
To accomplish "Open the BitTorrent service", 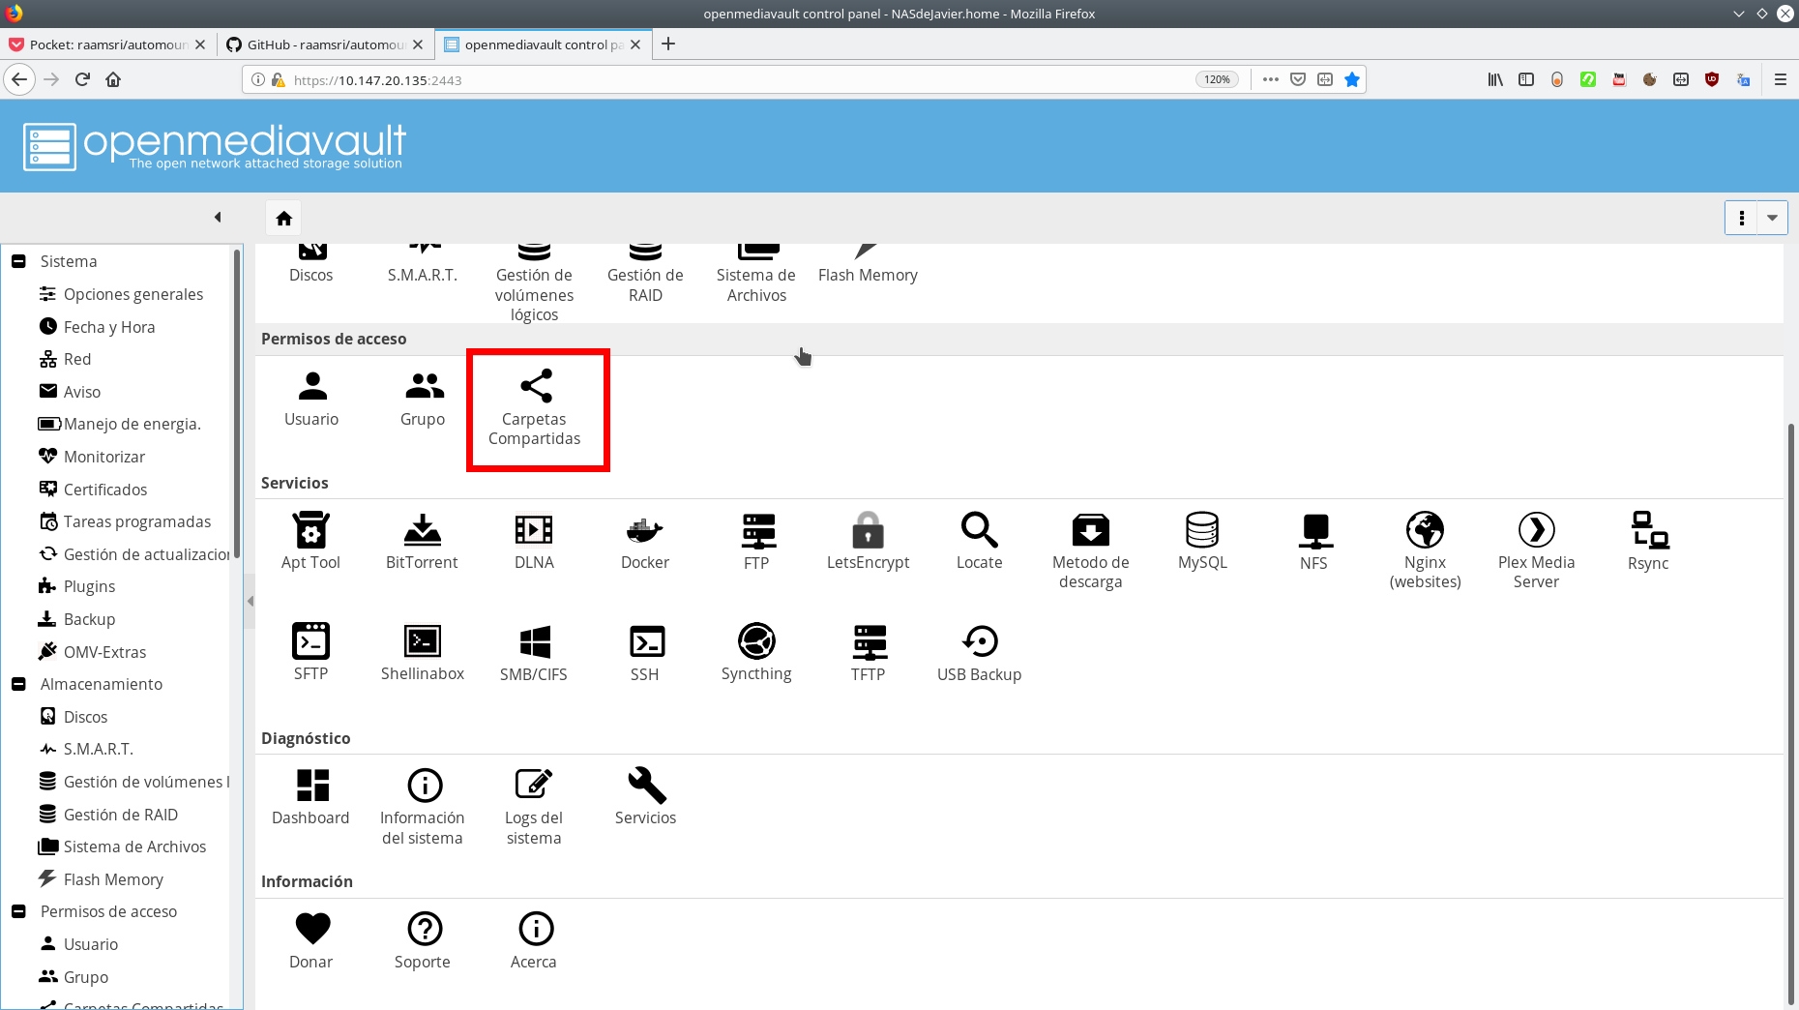I will tap(423, 542).
